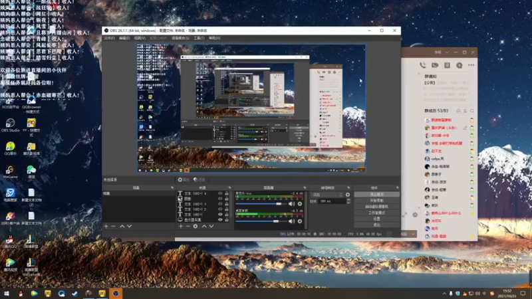Expand chevron in QQ window title bar

[447, 52]
